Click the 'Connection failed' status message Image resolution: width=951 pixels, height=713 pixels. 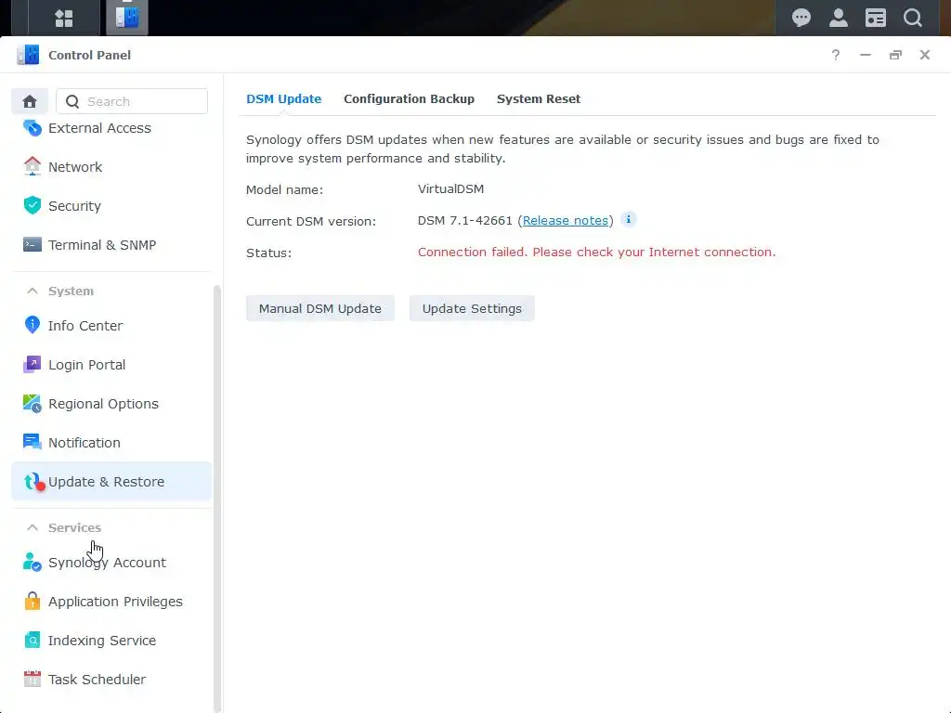pos(596,252)
